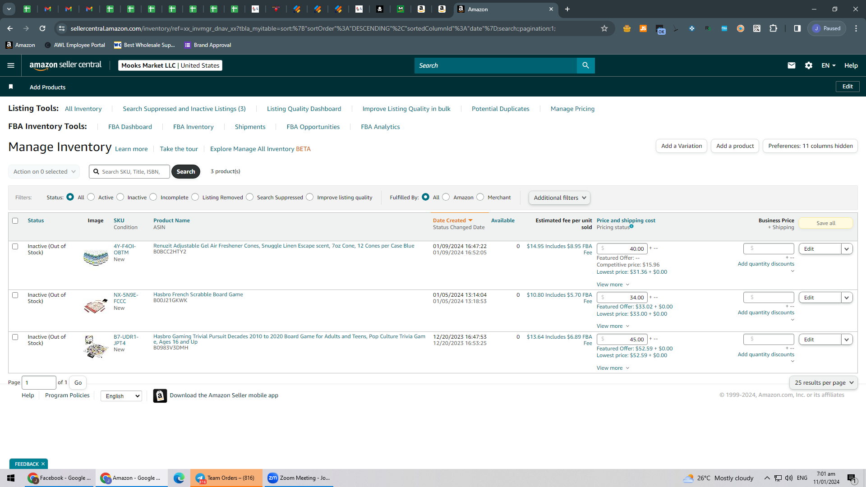The image size is (866, 487).
Task: Close the FEEDBACK tab
Action: 43,464
